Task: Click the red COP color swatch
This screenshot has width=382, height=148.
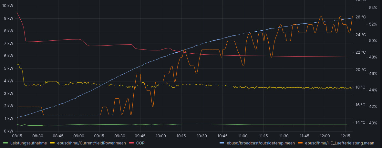Action: [x=131, y=143]
